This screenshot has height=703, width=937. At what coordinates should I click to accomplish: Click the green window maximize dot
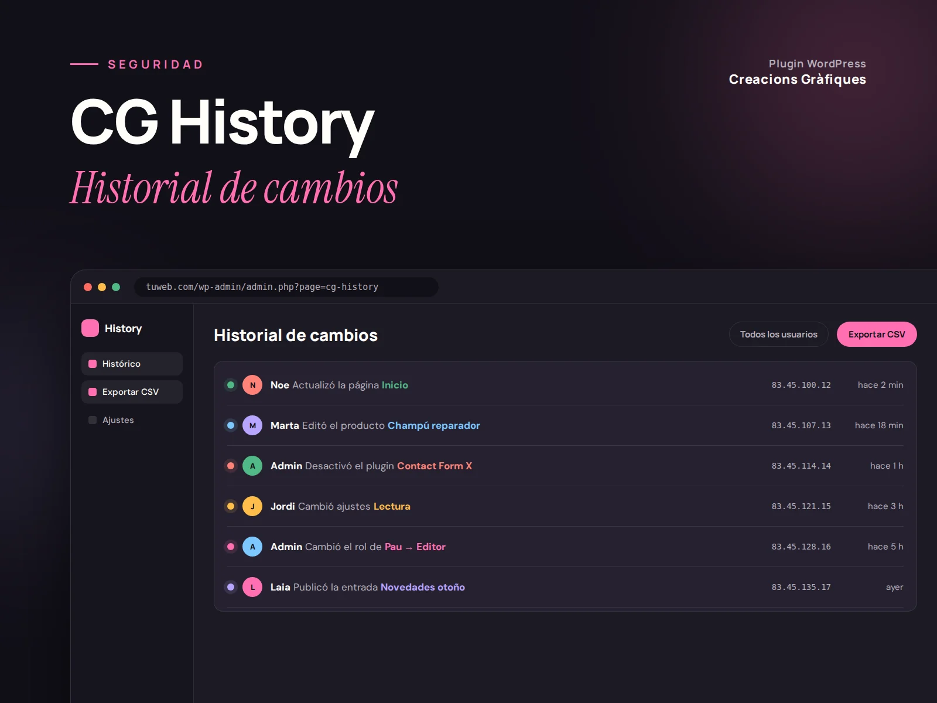click(116, 287)
